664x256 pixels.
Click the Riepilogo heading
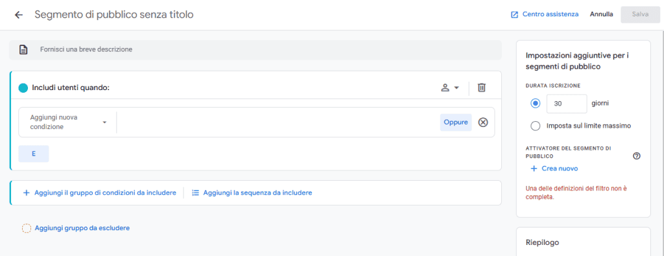542,243
